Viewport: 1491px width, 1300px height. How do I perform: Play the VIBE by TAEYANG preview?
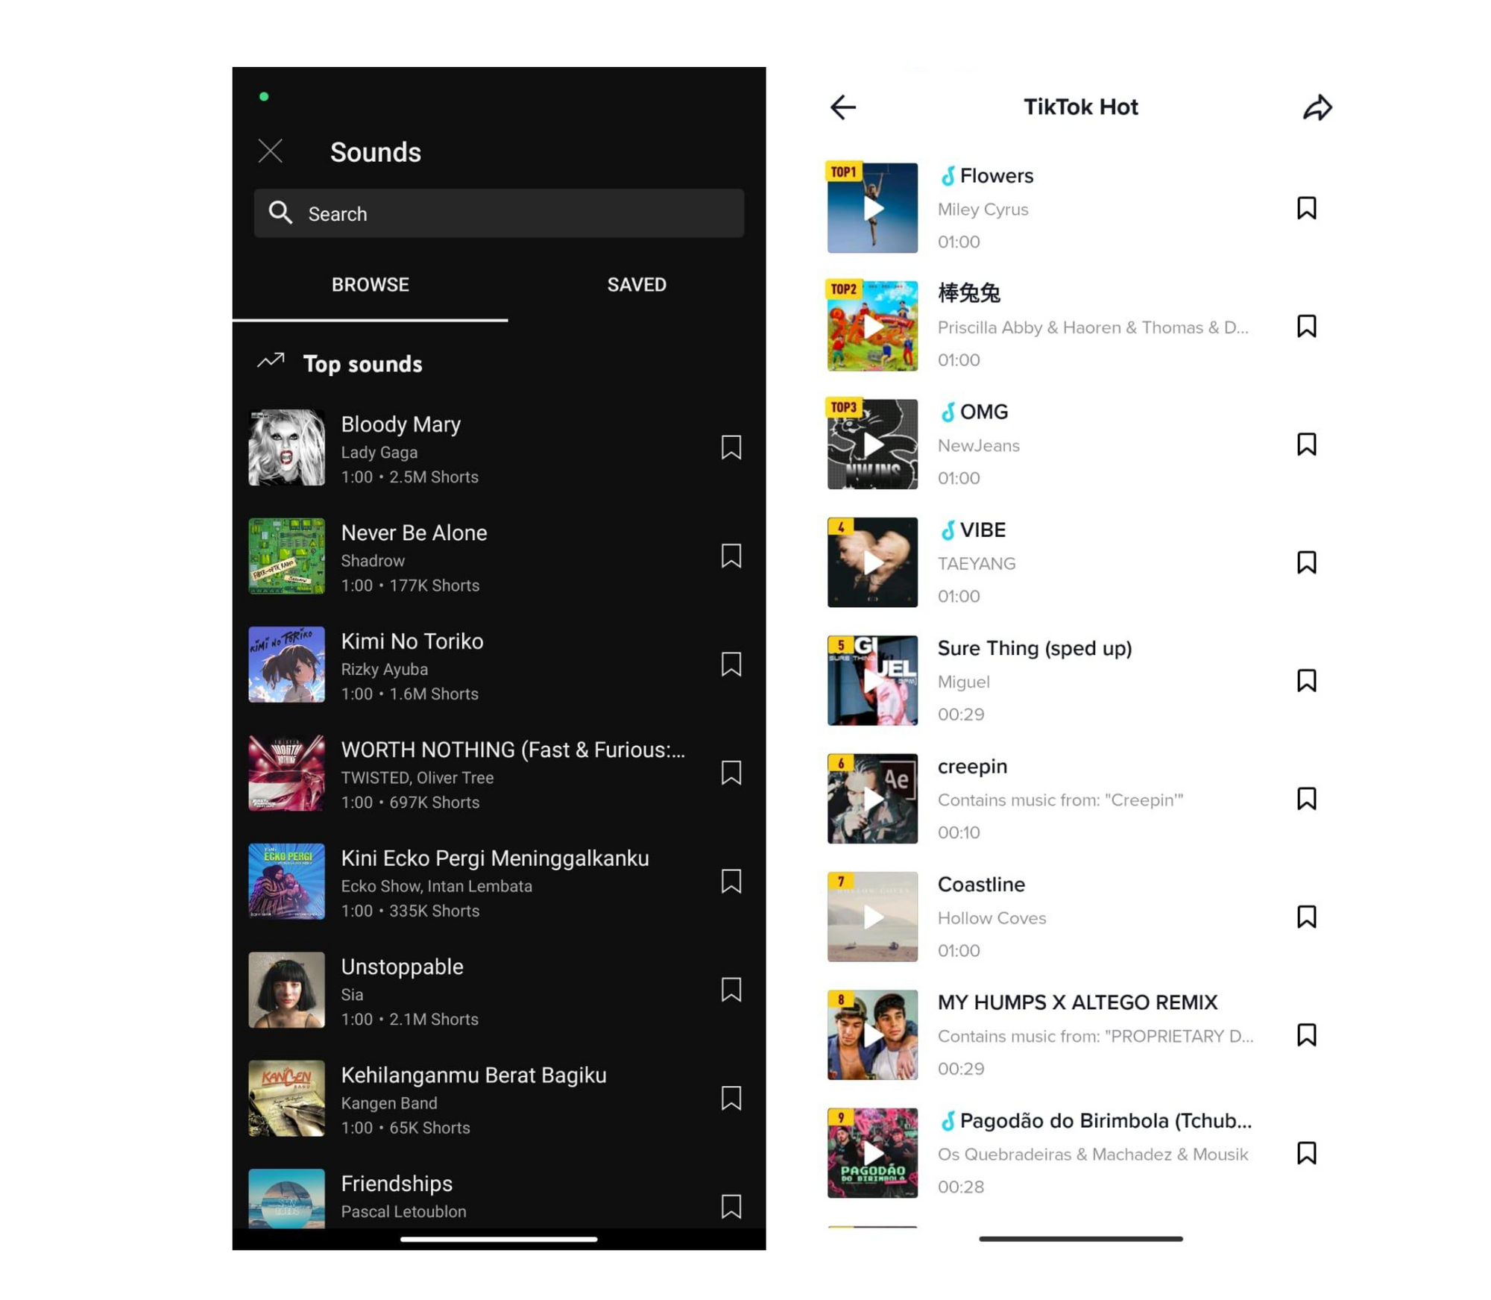tap(871, 562)
